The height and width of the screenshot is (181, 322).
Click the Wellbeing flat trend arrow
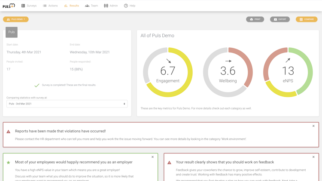tap(228, 61)
